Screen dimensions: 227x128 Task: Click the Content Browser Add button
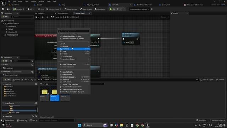click(7, 80)
